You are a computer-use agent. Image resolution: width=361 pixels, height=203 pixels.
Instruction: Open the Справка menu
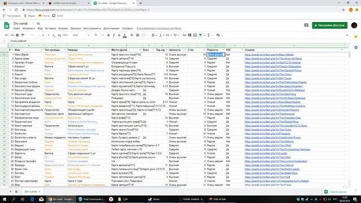127,28
